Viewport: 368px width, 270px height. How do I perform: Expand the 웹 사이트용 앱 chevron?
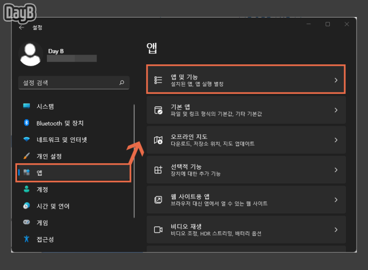(336, 200)
